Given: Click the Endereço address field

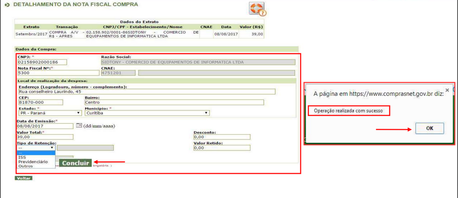Looking at the screenshot, I should (x=147, y=92).
